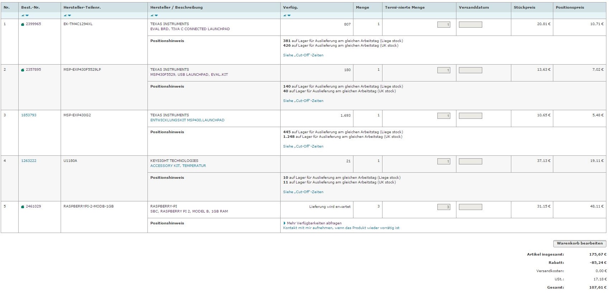Click KEYSIGHT TECHNOLOGIES manufacturer text
Image resolution: width=615 pixels, height=294 pixels.
174,161
